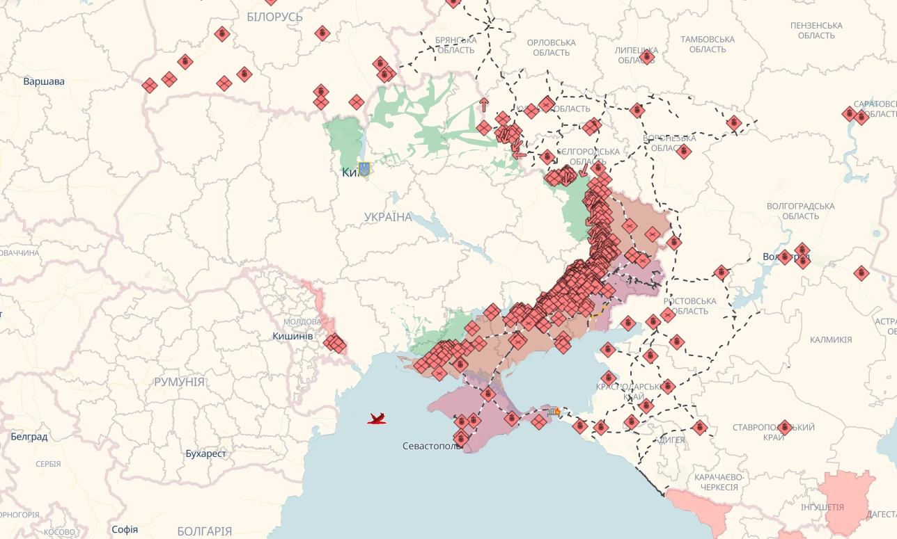Click the БОЛГАРІЯ country label
897x539 pixels.
[x=204, y=531]
